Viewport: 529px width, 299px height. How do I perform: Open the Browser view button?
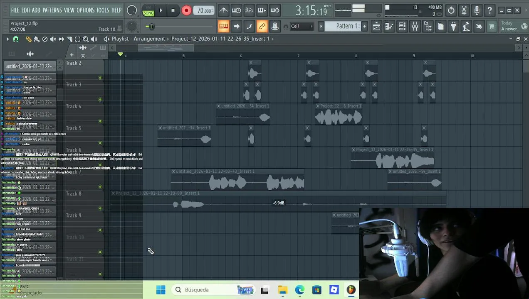428,27
